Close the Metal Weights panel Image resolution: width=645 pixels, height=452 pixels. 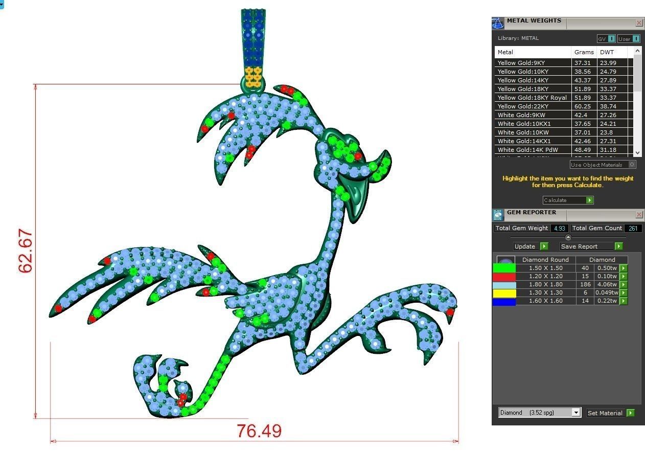639,23
